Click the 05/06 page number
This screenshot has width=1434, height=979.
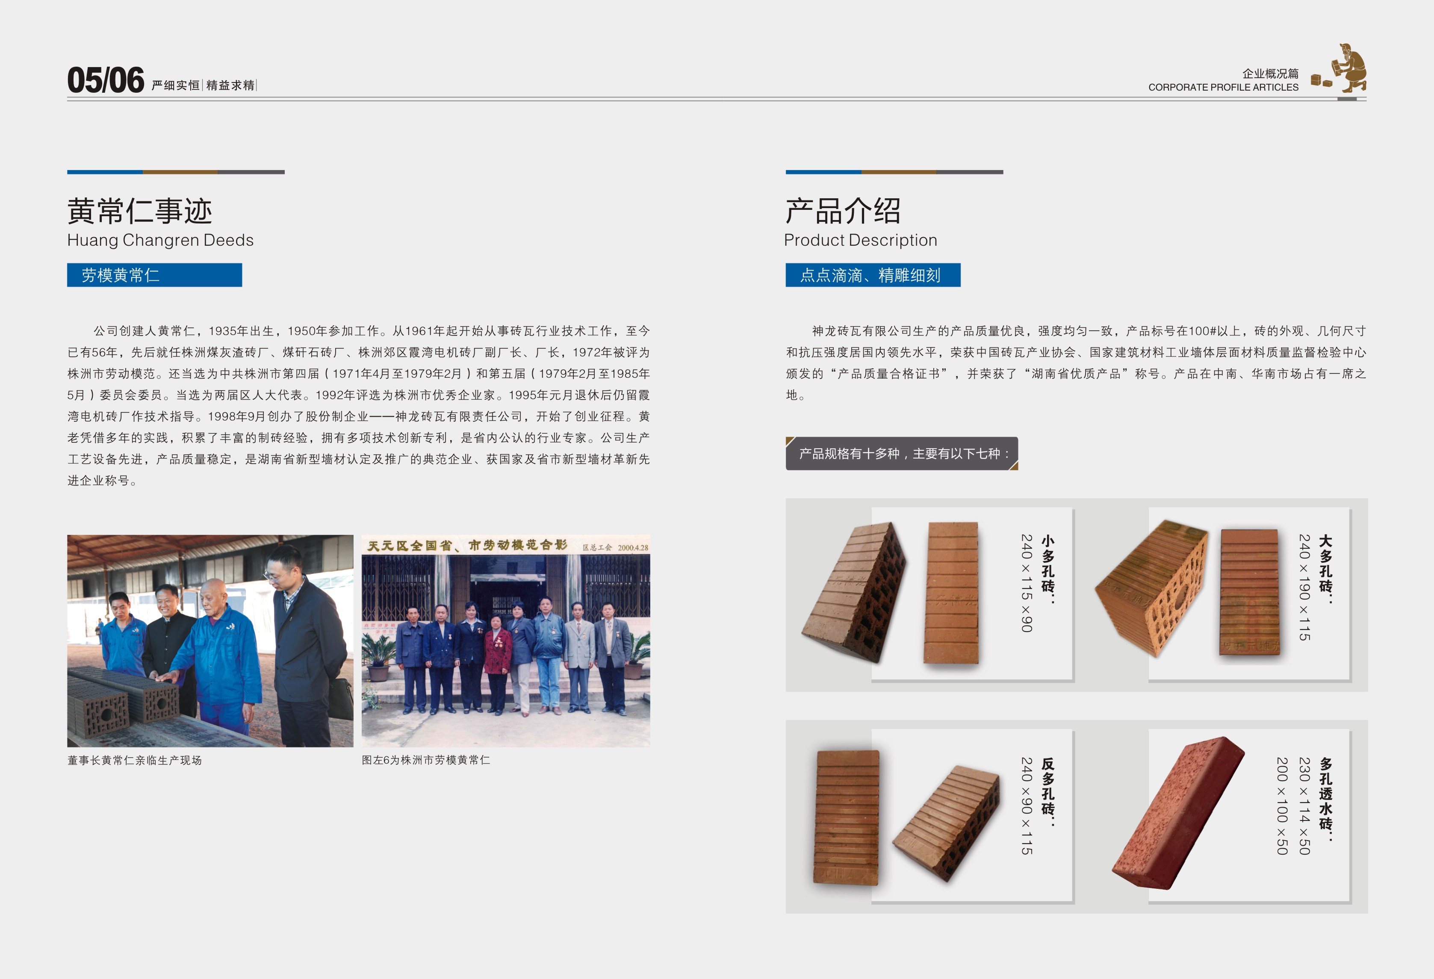pyautogui.click(x=106, y=81)
